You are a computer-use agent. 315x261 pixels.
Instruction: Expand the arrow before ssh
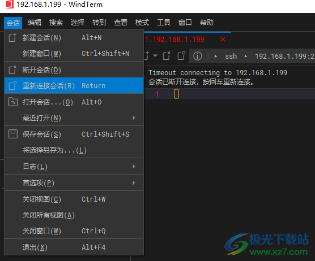(215, 56)
